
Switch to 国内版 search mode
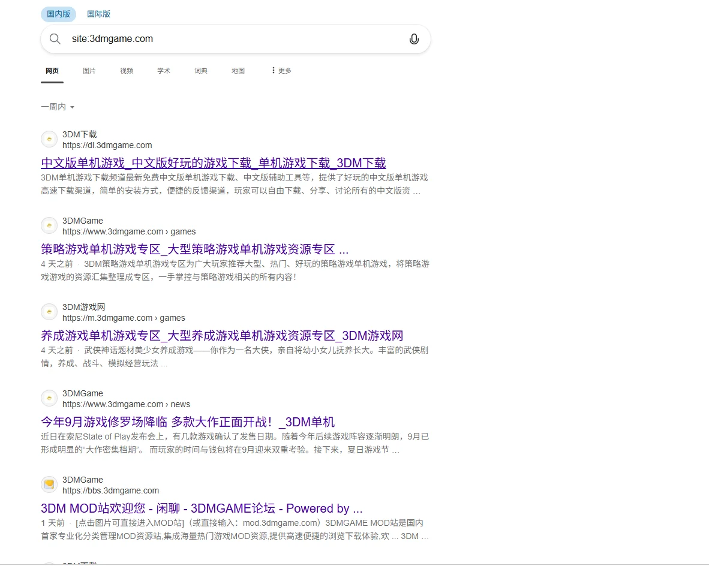(58, 14)
